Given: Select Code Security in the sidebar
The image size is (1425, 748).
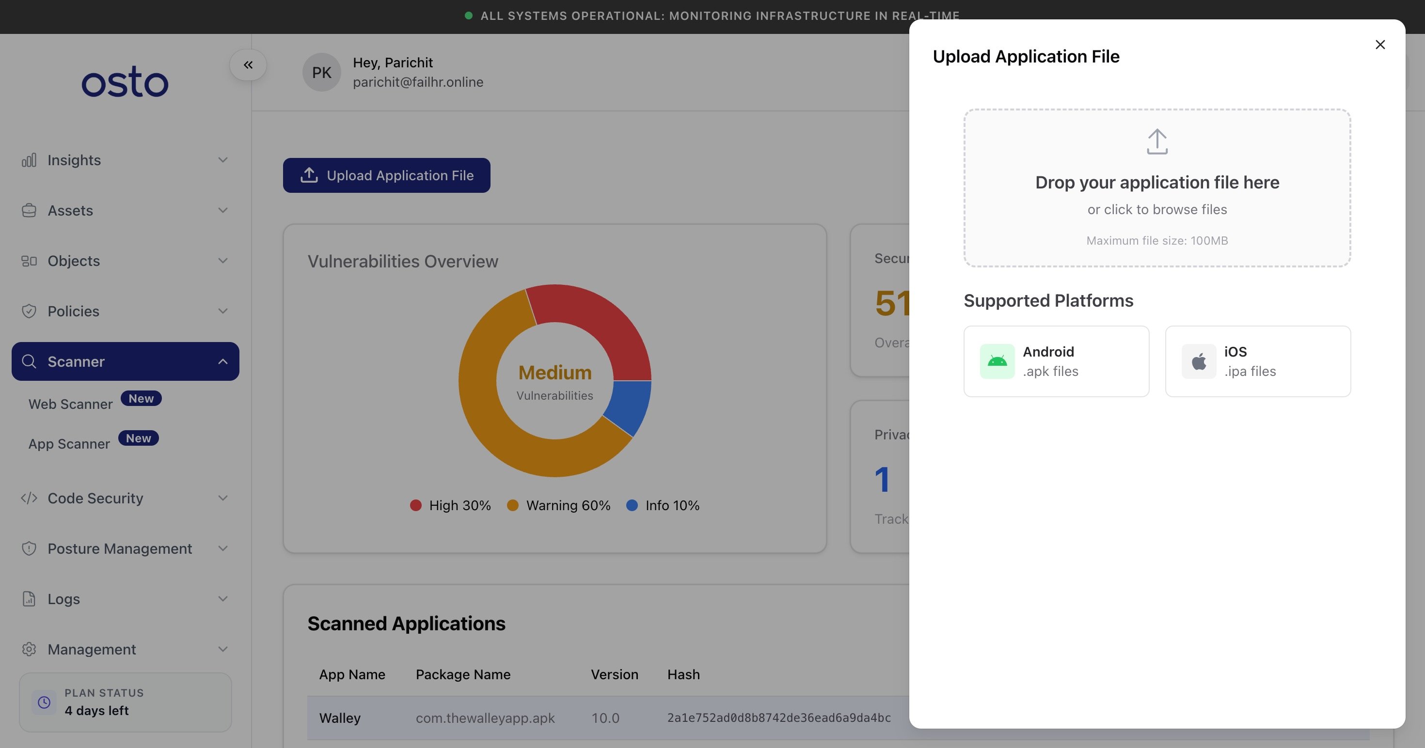Looking at the screenshot, I should click(x=126, y=498).
